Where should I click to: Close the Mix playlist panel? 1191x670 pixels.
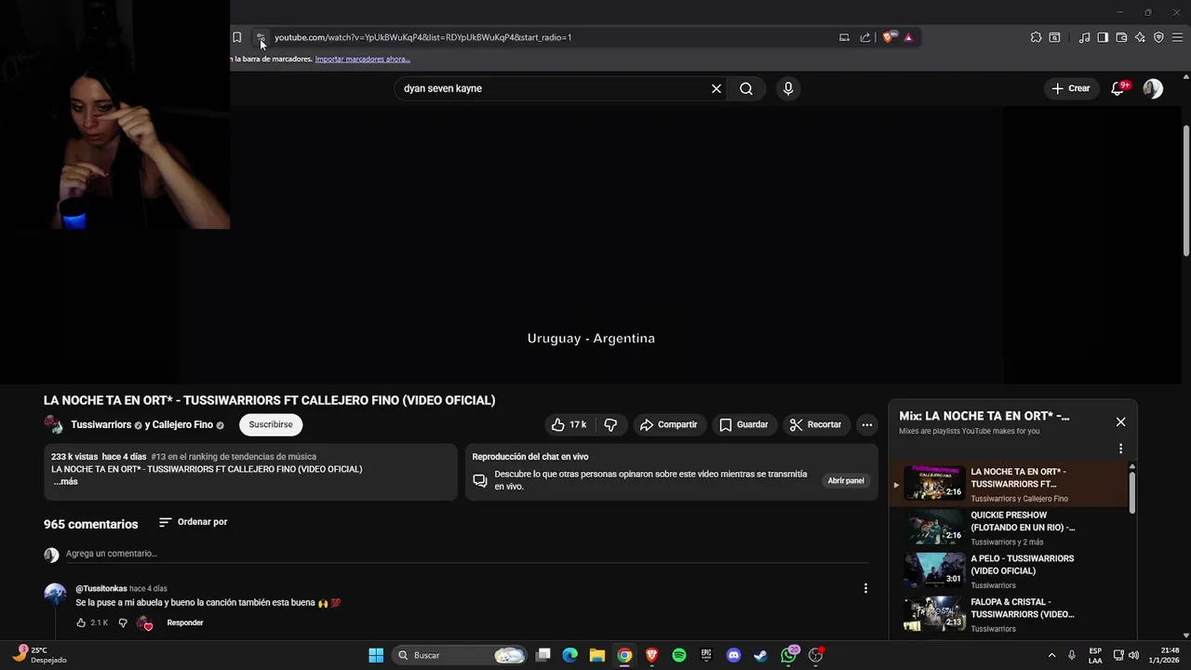pyautogui.click(x=1120, y=422)
